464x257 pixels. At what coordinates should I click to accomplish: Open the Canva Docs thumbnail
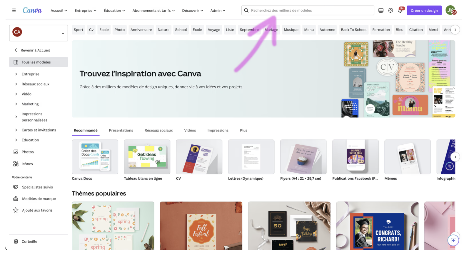click(95, 157)
